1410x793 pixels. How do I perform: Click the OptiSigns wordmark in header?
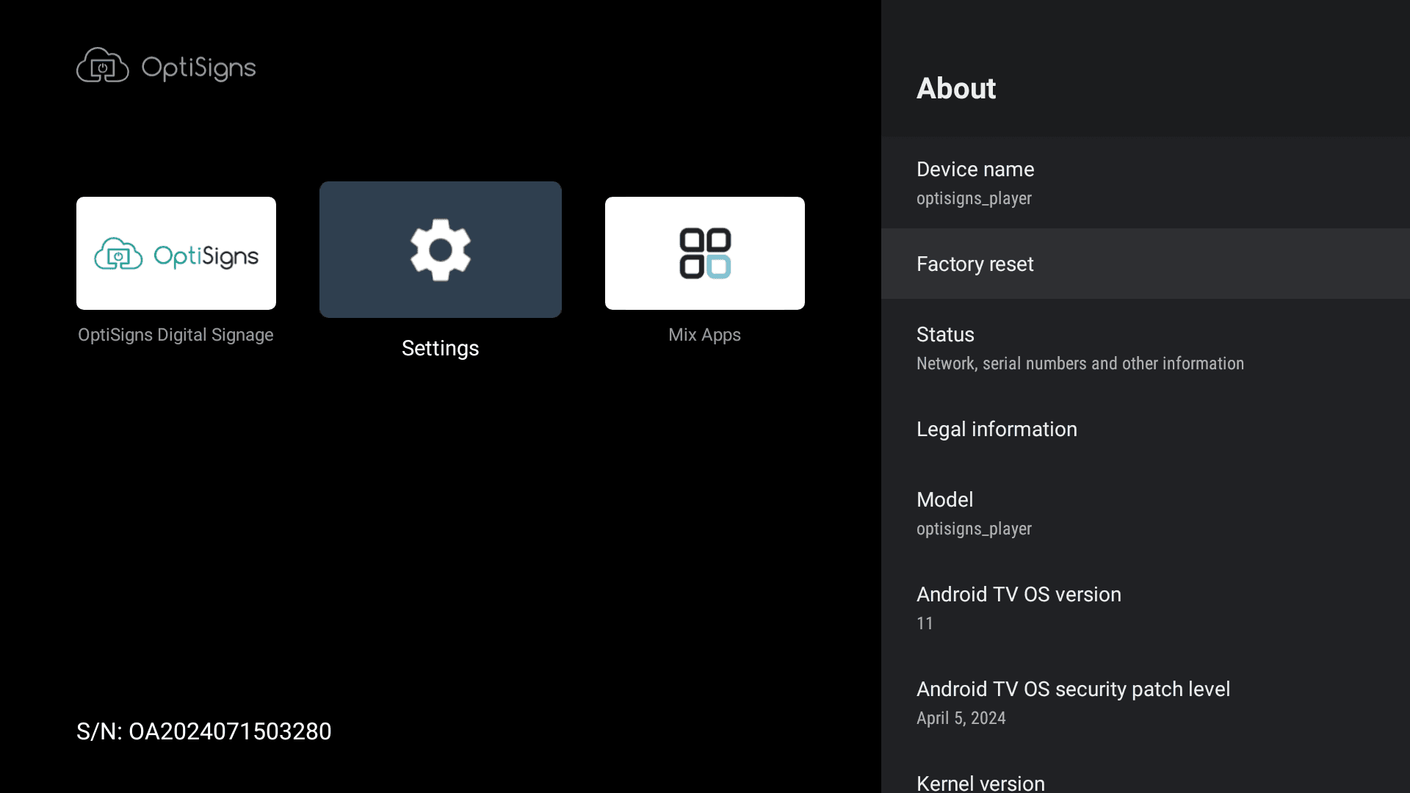(x=198, y=68)
